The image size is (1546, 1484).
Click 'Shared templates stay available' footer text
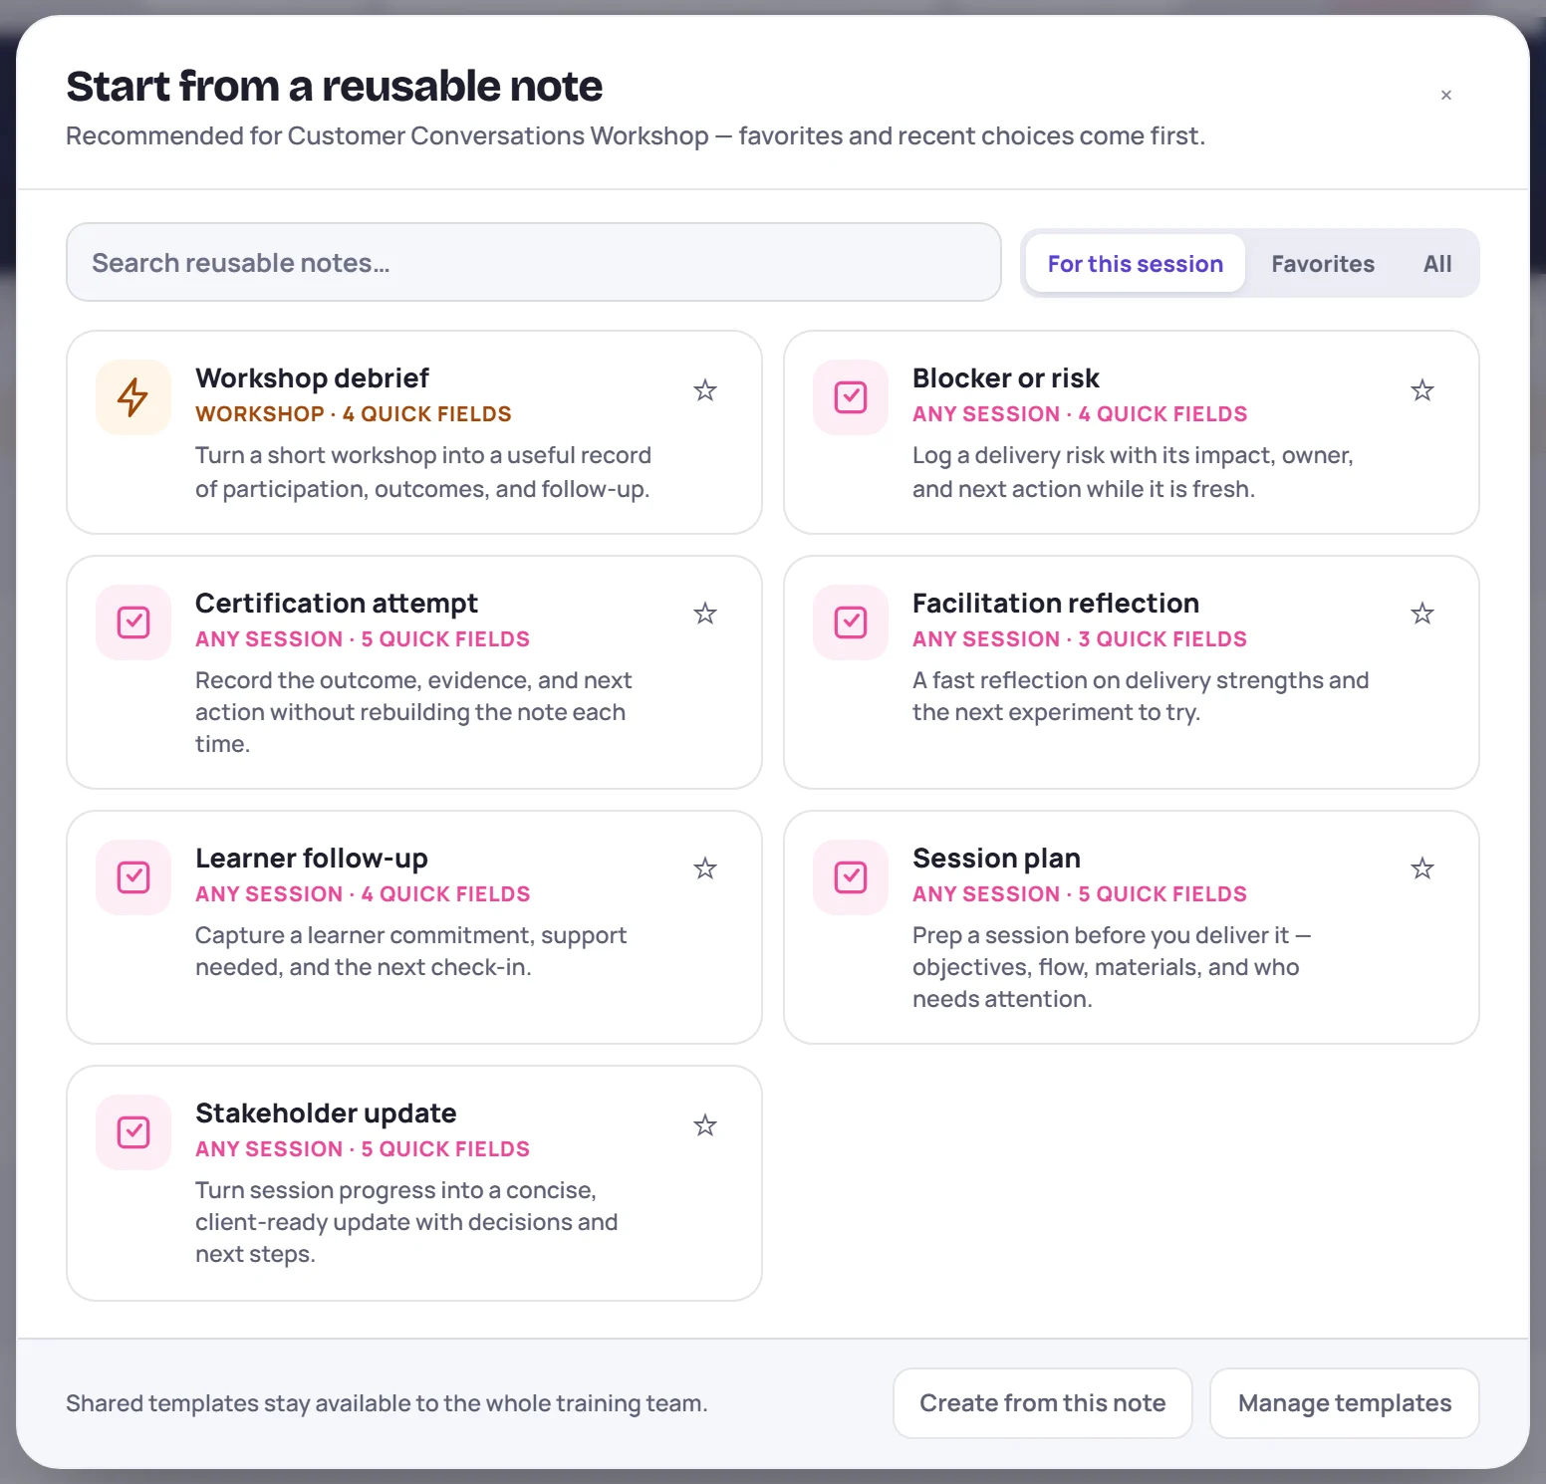pyautogui.click(x=386, y=1403)
